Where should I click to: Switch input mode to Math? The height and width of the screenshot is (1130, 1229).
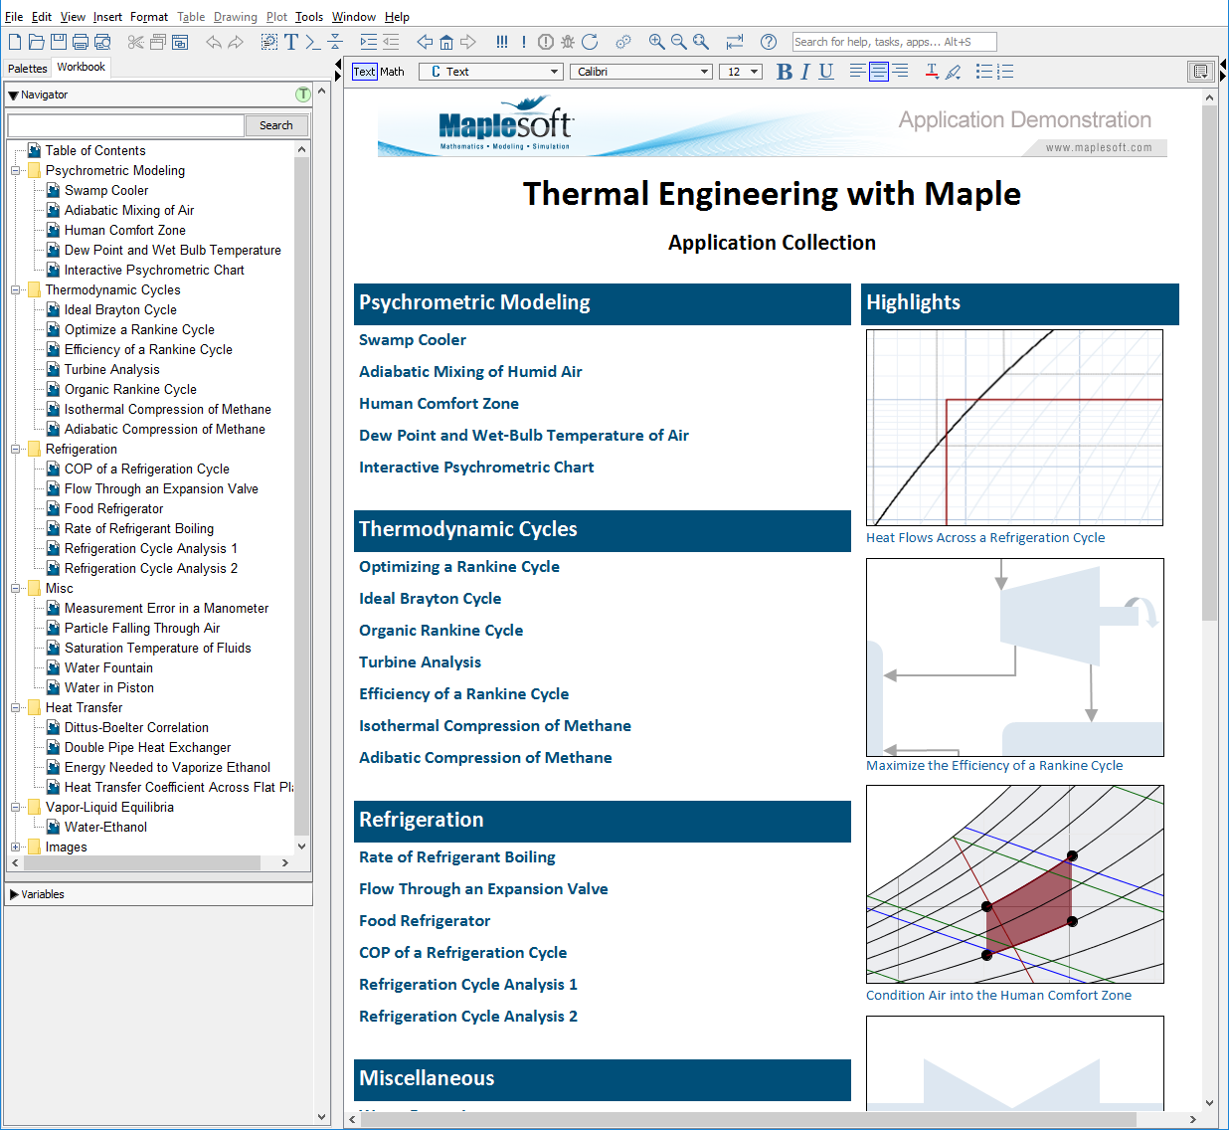pyautogui.click(x=393, y=72)
